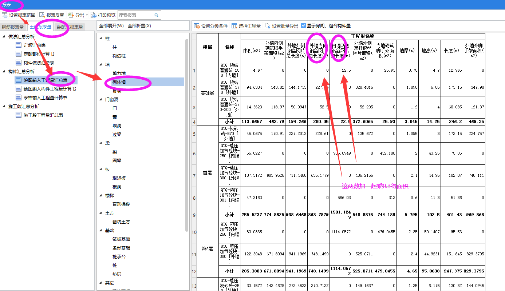Image resolution: width=505 pixels, height=291 pixels.
Task: Click the 定额汇总表 report icon
Action: click(x=19, y=45)
